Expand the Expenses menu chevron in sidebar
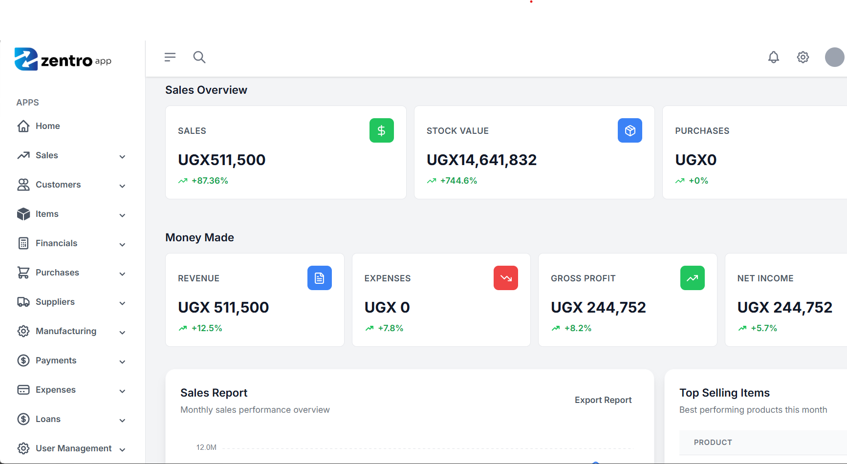Screen dimensions: 847x464 pyautogui.click(x=122, y=391)
